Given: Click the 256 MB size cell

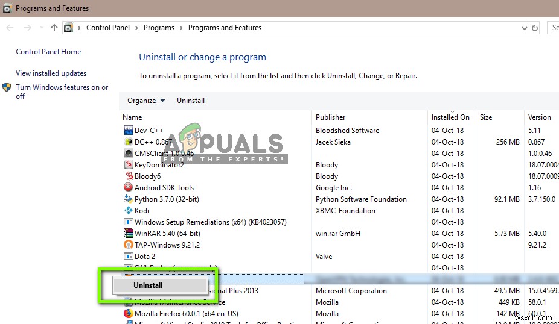Looking at the screenshot, I should (x=508, y=142).
